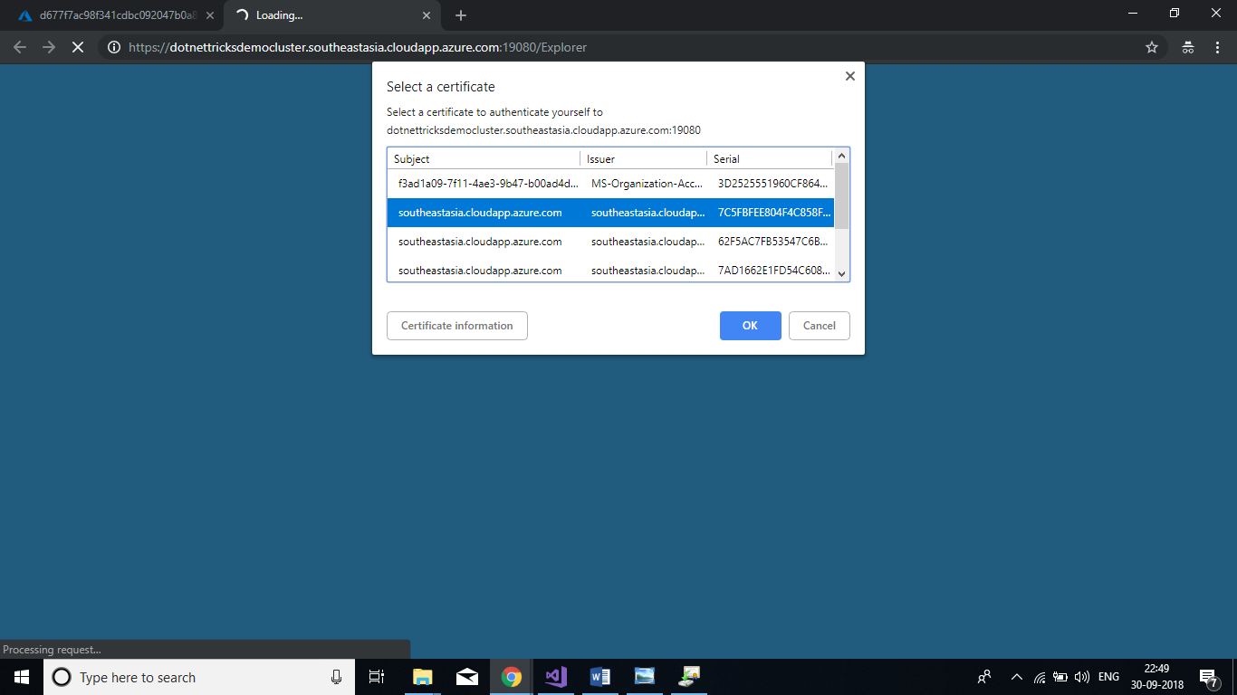Screen dimensions: 1237x695
Task: Bookmark this page with the star icon
Action: [1152, 47]
